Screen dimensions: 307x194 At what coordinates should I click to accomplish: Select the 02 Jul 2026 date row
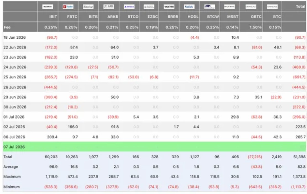[x=154, y=127]
